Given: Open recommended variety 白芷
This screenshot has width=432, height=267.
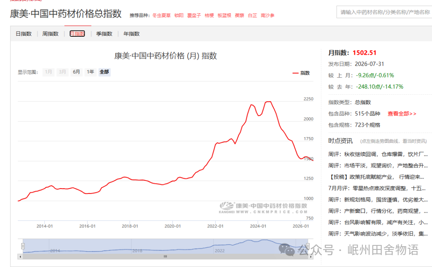Looking at the screenshot, I should (x=252, y=16).
